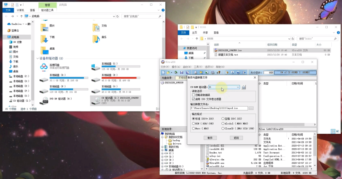
Task: Click 搜索"此电脑" search box
Action: pos(142,16)
